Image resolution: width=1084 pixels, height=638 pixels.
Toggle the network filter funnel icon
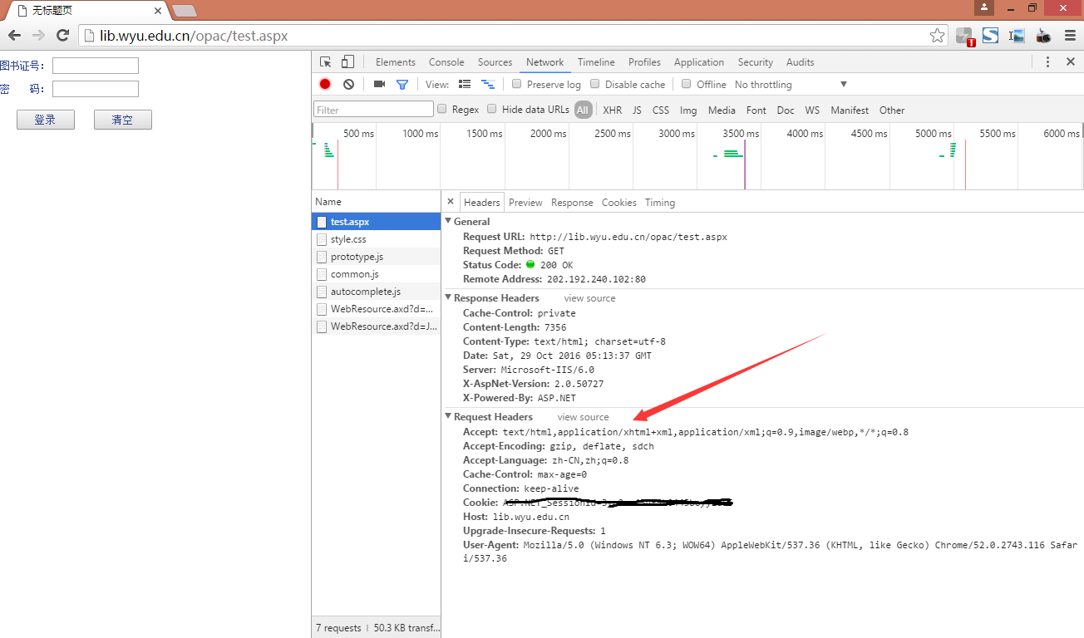pos(402,84)
